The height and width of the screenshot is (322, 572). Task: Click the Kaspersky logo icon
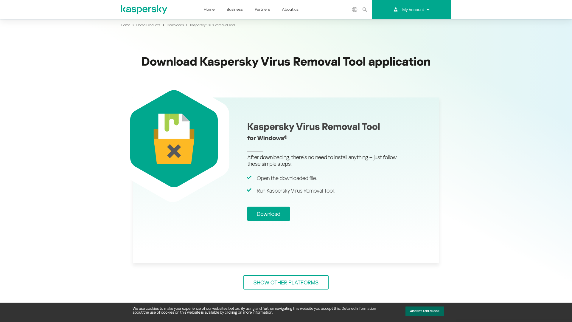[144, 10]
